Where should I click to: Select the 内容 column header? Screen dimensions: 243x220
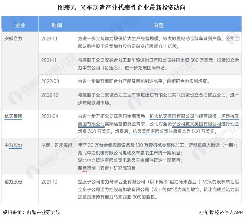pyautogui.click(x=158, y=25)
